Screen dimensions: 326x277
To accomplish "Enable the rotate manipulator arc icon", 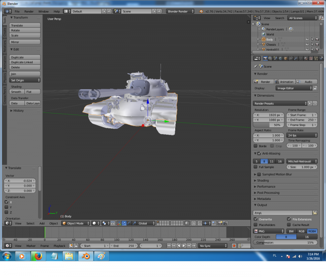I will pyautogui.click(x=129, y=223).
